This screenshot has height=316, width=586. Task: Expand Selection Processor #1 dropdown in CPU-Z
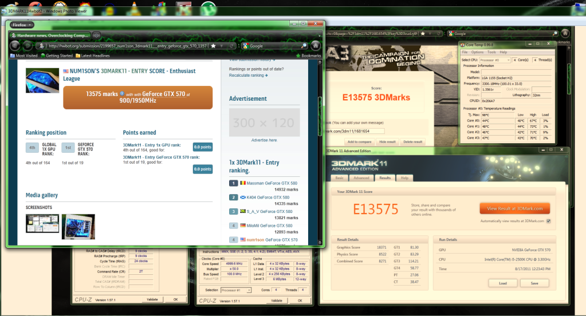pyautogui.click(x=236, y=290)
